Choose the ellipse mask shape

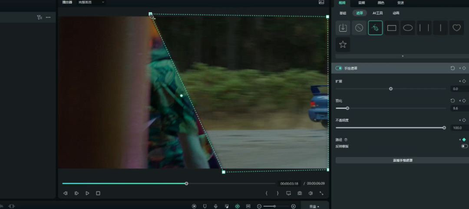408,28
